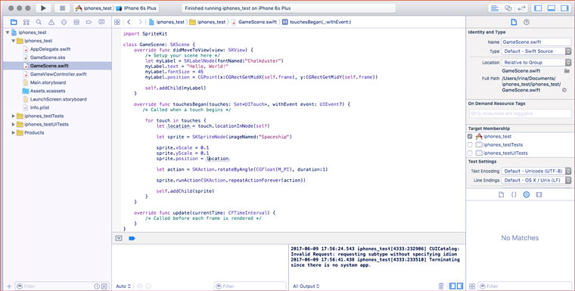Show the Assistant editor
Image resolution: width=575 pixels, height=291 pixels.
pos(508,8)
